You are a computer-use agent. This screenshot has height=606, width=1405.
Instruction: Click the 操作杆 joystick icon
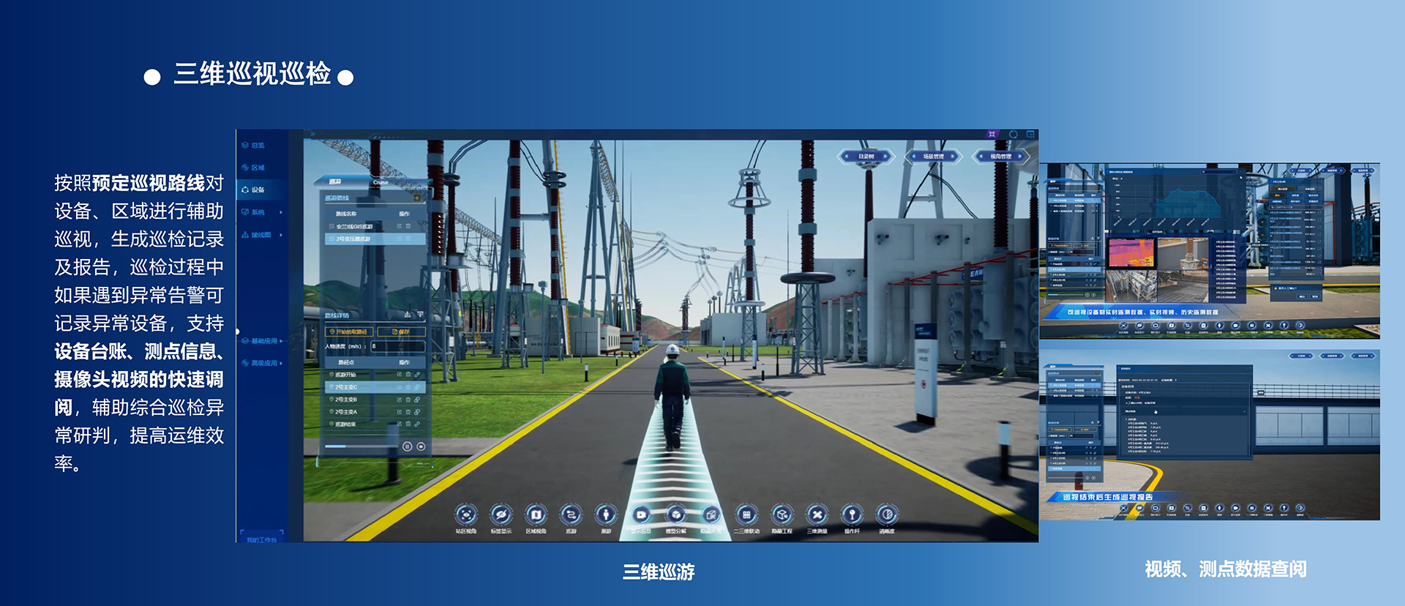pyautogui.click(x=852, y=515)
